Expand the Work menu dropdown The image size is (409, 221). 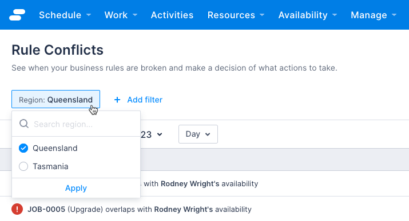coord(121,15)
